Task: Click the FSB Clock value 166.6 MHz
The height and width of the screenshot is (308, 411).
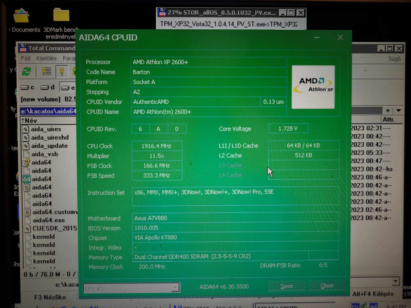Action: 157,165
